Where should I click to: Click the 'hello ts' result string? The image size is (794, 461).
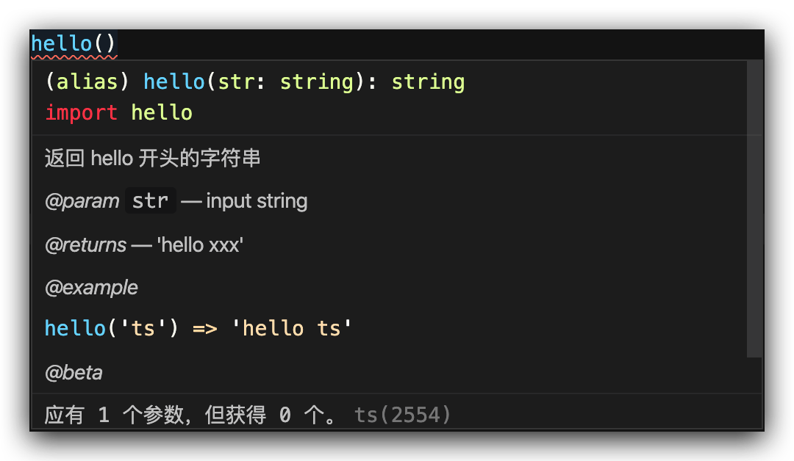tap(292, 328)
